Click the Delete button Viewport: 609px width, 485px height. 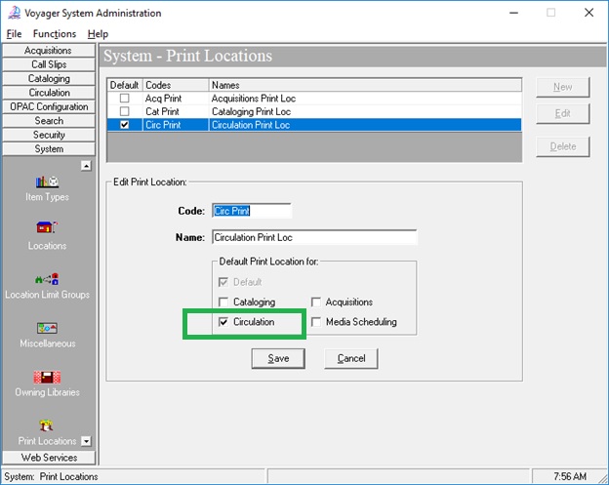[x=562, y=146]
